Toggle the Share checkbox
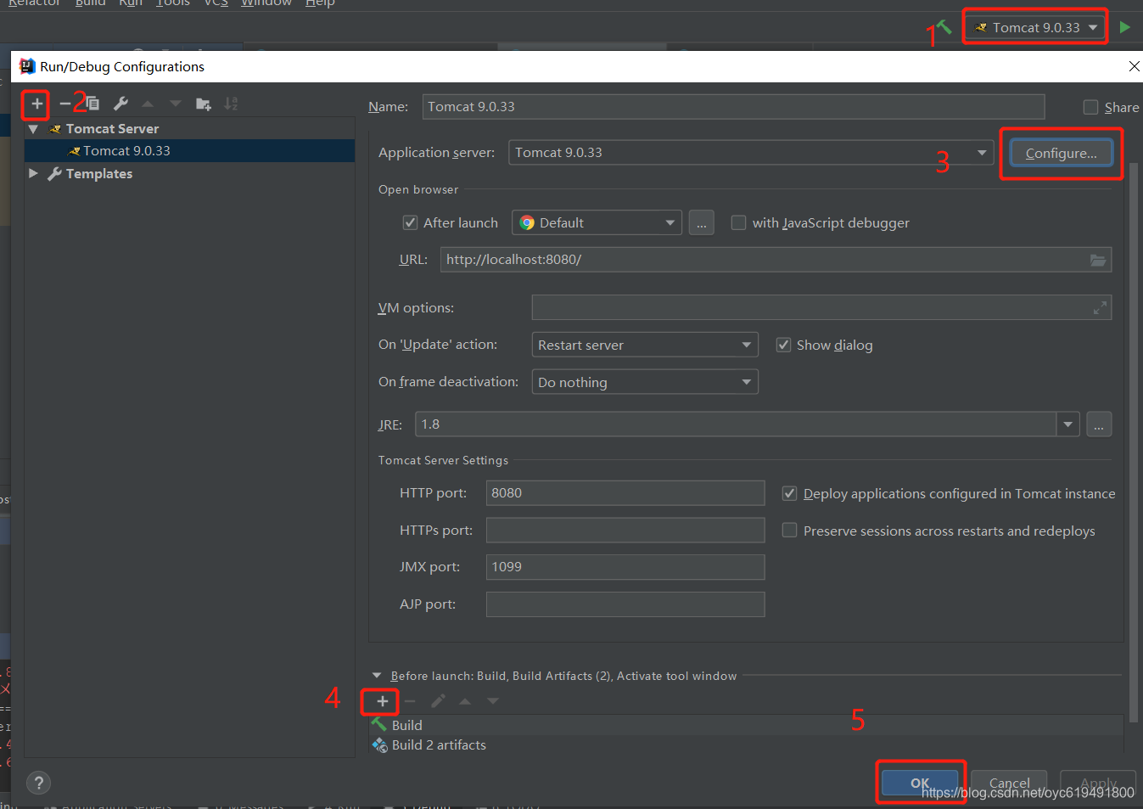This screenshot has width=1143, height=809. (1091, 107)
